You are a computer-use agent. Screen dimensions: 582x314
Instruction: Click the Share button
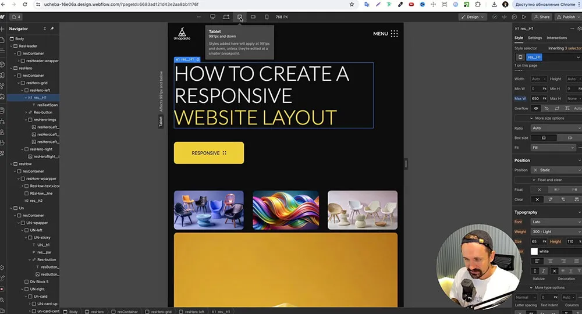coord(541,17)
